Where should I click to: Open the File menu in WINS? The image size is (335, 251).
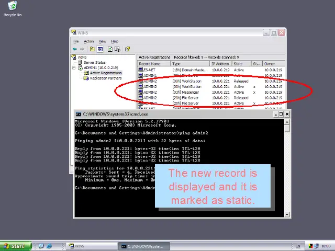76,41
